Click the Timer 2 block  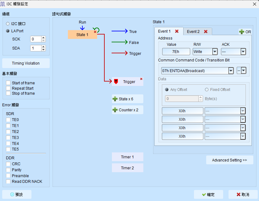(x=128, y=168)
